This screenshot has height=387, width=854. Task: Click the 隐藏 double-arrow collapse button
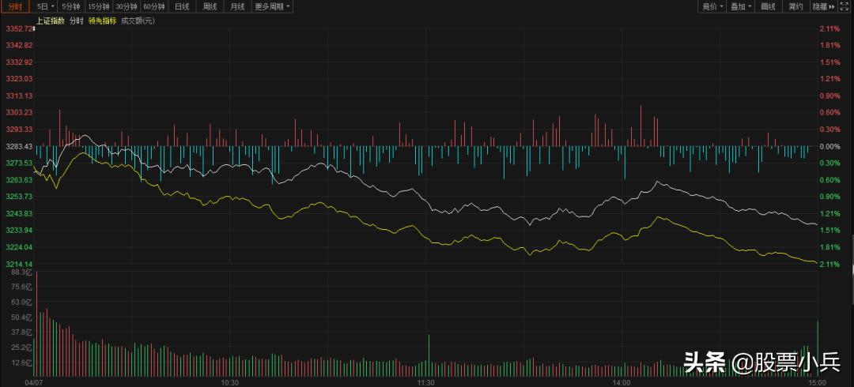[x=823, y=6]
